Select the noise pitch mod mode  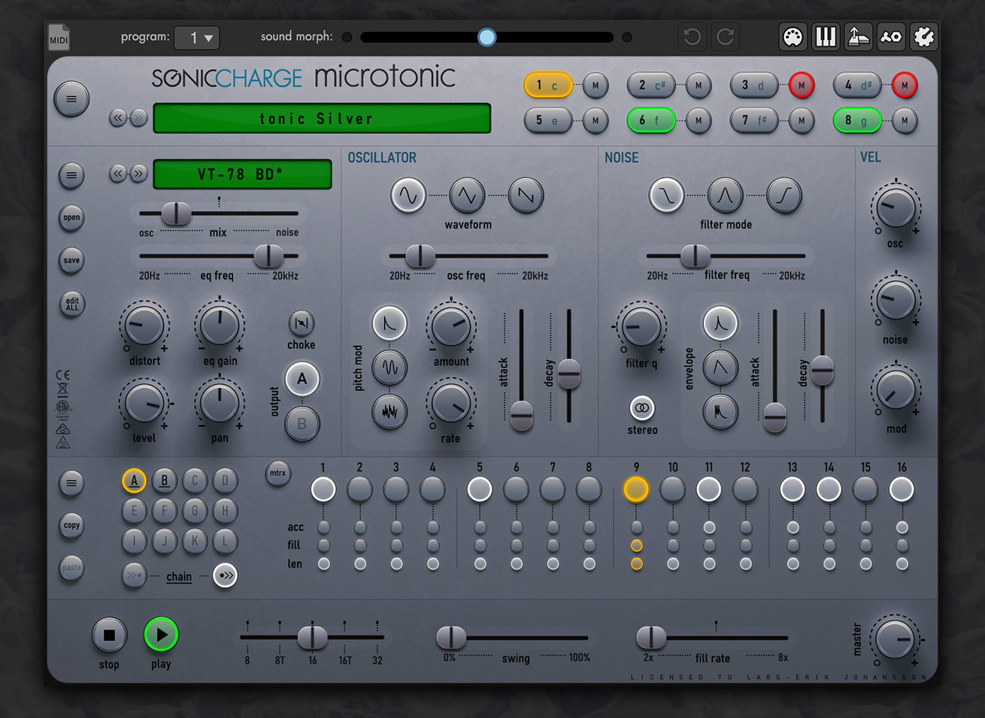pyautogui.click(x=389, y=412)
